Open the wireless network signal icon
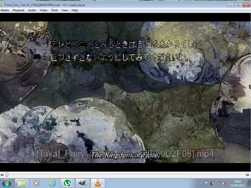 [x=218, y=183]
